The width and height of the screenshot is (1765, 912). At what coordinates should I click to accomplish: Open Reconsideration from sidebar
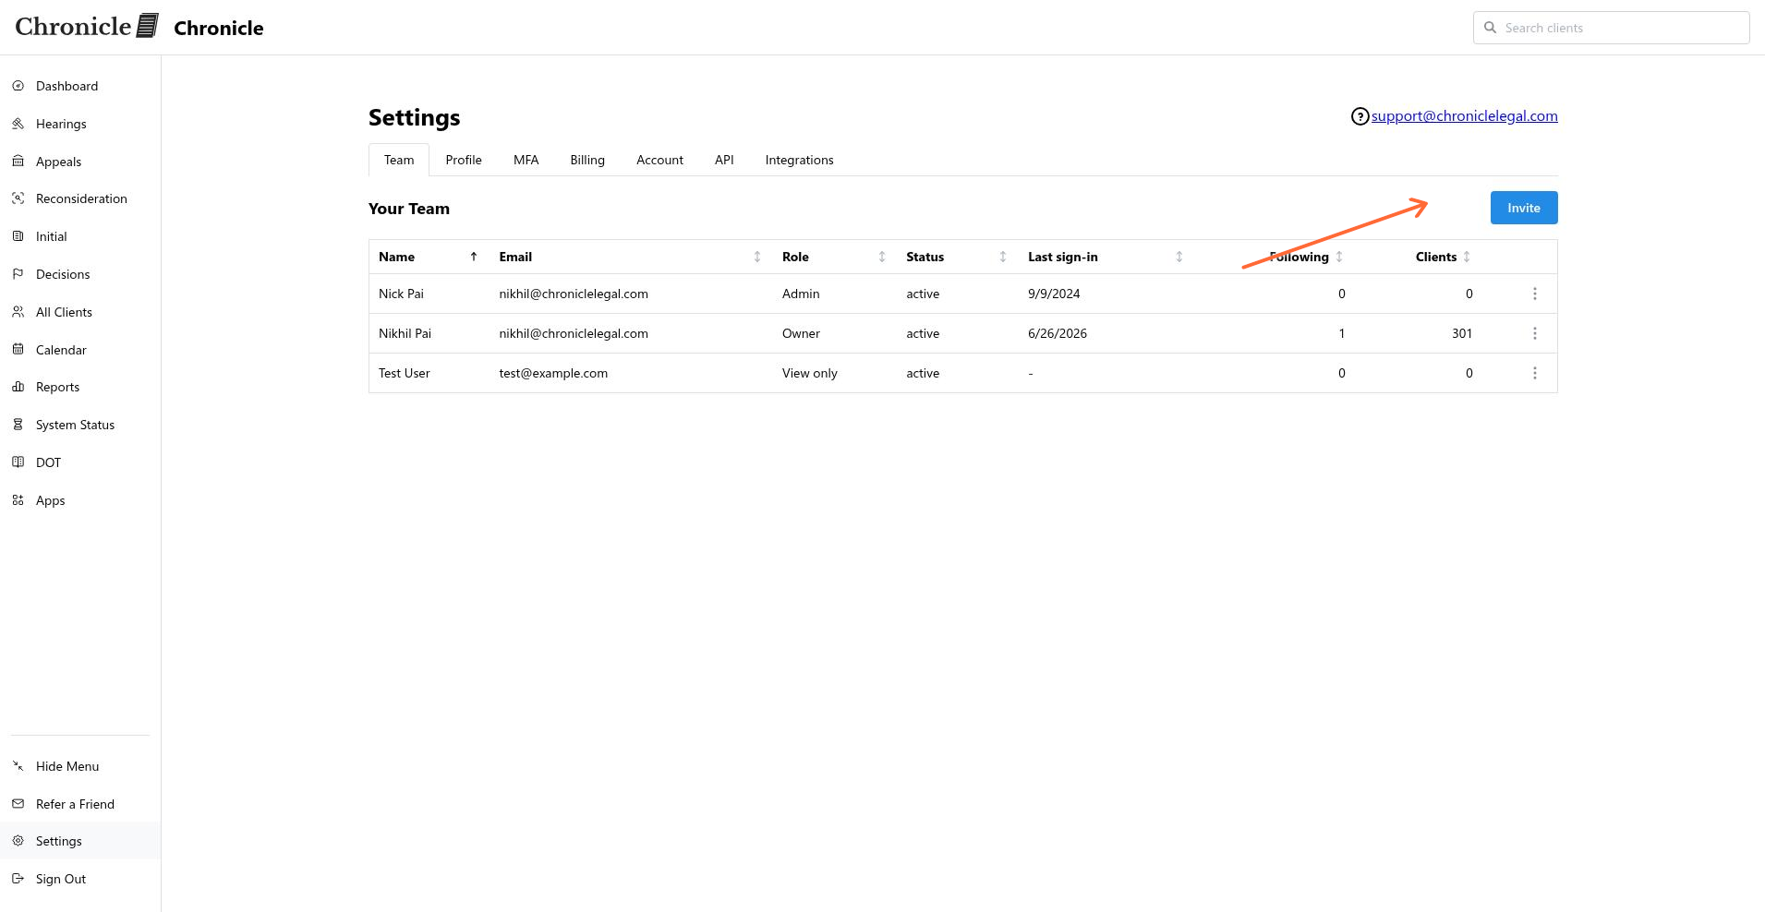(x=80, y=198)
